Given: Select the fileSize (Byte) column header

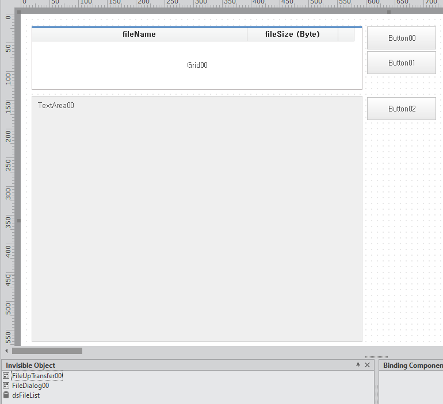Looking at the screenshot, I should tap(292, 34).
